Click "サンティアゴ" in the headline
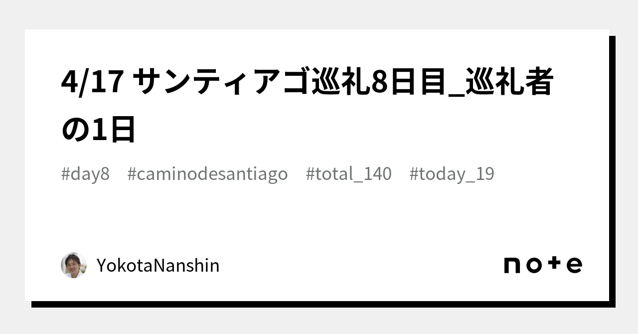Screen dimensions: 638x334 [222, 82]
